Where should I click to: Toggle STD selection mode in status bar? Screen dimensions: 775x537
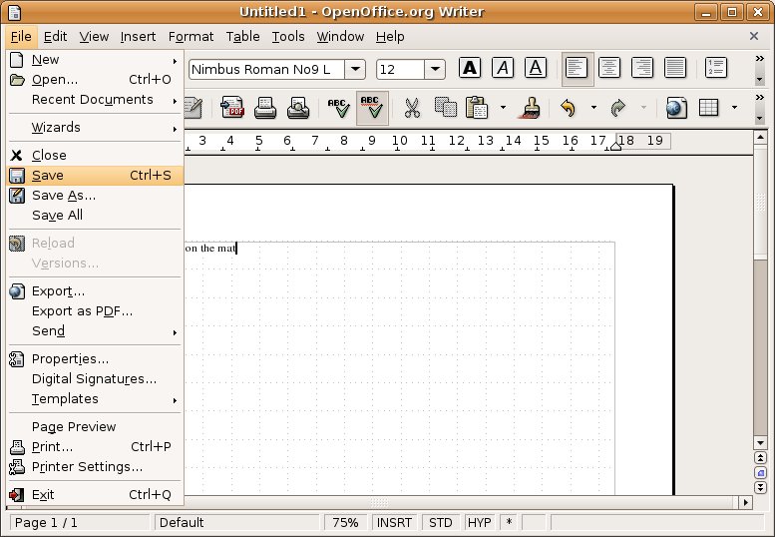pyautogui.click(x=441, y=523)
